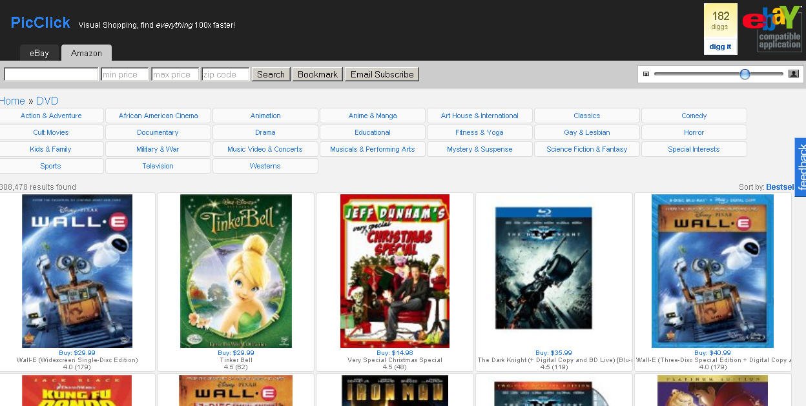Click Buy: $40.99 for Wall-E Three-Disc
This screenshot has width=806, height=406.
click(x=712, y=353)
